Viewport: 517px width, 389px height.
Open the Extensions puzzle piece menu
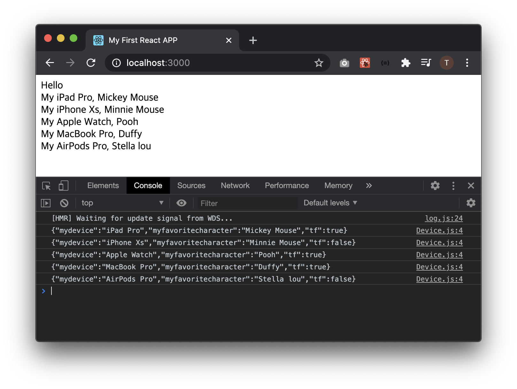(405, 63)
